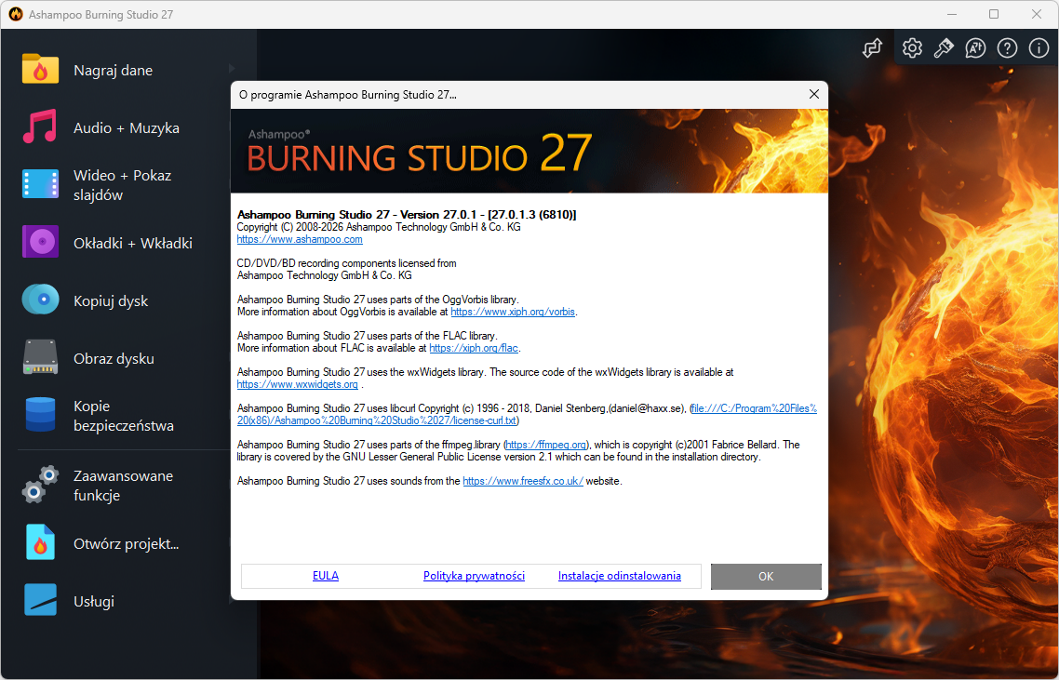Open the https://www.freesfx.co.uk/ link
Image resolution: width=1059 pixels, height=680 pixels.
pos(523,481)
